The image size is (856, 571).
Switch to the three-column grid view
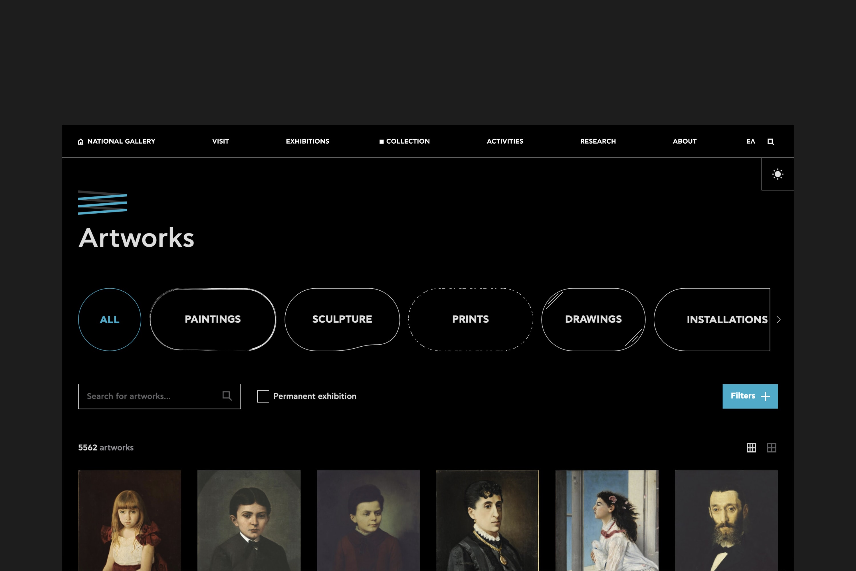point(751,448)
